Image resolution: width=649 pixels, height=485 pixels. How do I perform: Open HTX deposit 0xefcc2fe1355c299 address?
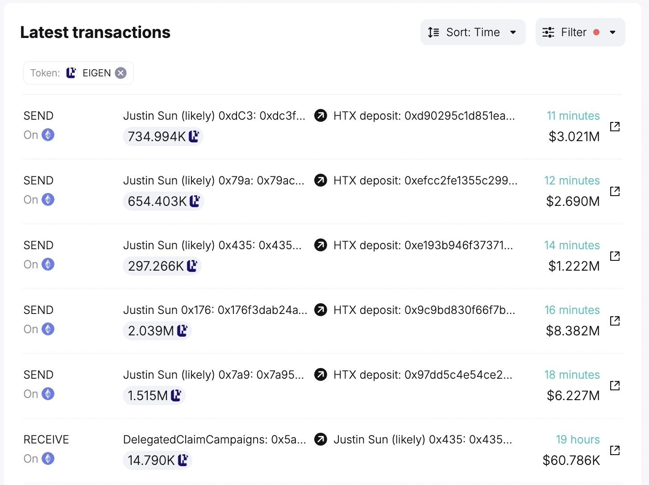click(x=425, y=181)
